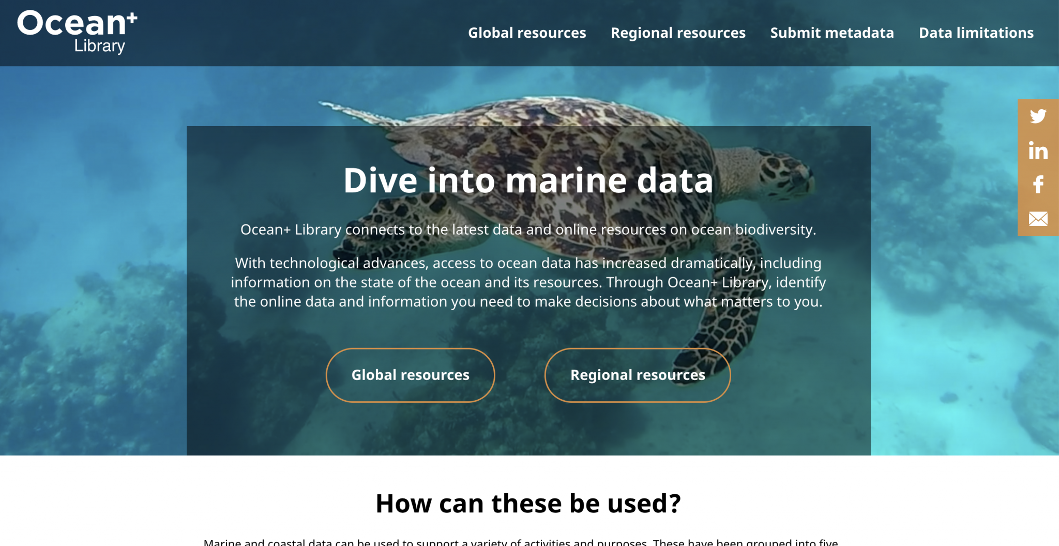Open Regional resources in the top navigation
The height and width of the screenshot is (546, 1059).
point(678,33)
